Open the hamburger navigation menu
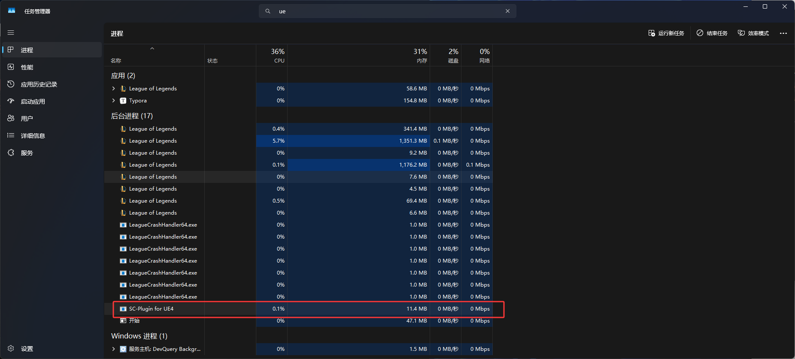The height and width of the screenshot is (359, 795). click(11, 33)
